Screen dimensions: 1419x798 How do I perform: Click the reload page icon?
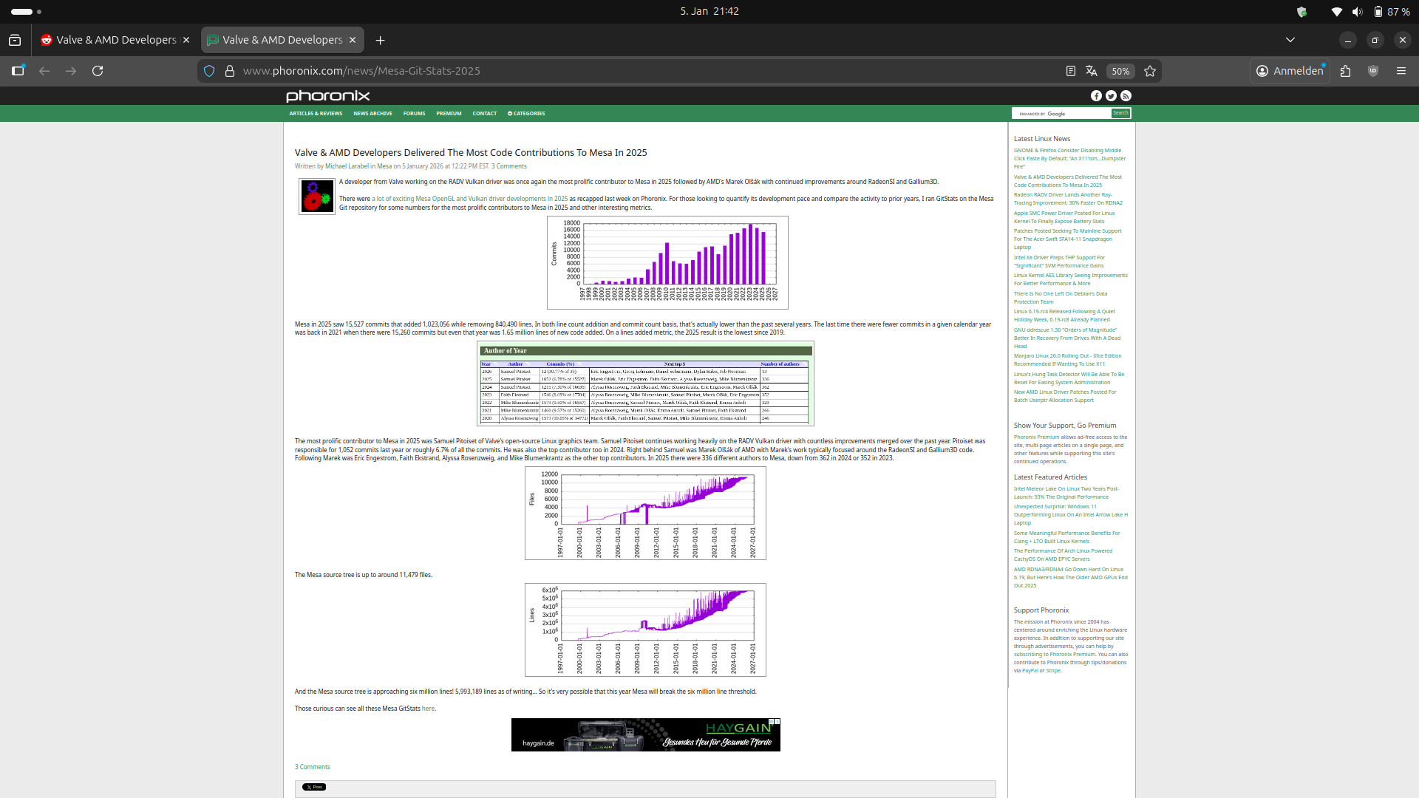98,71
